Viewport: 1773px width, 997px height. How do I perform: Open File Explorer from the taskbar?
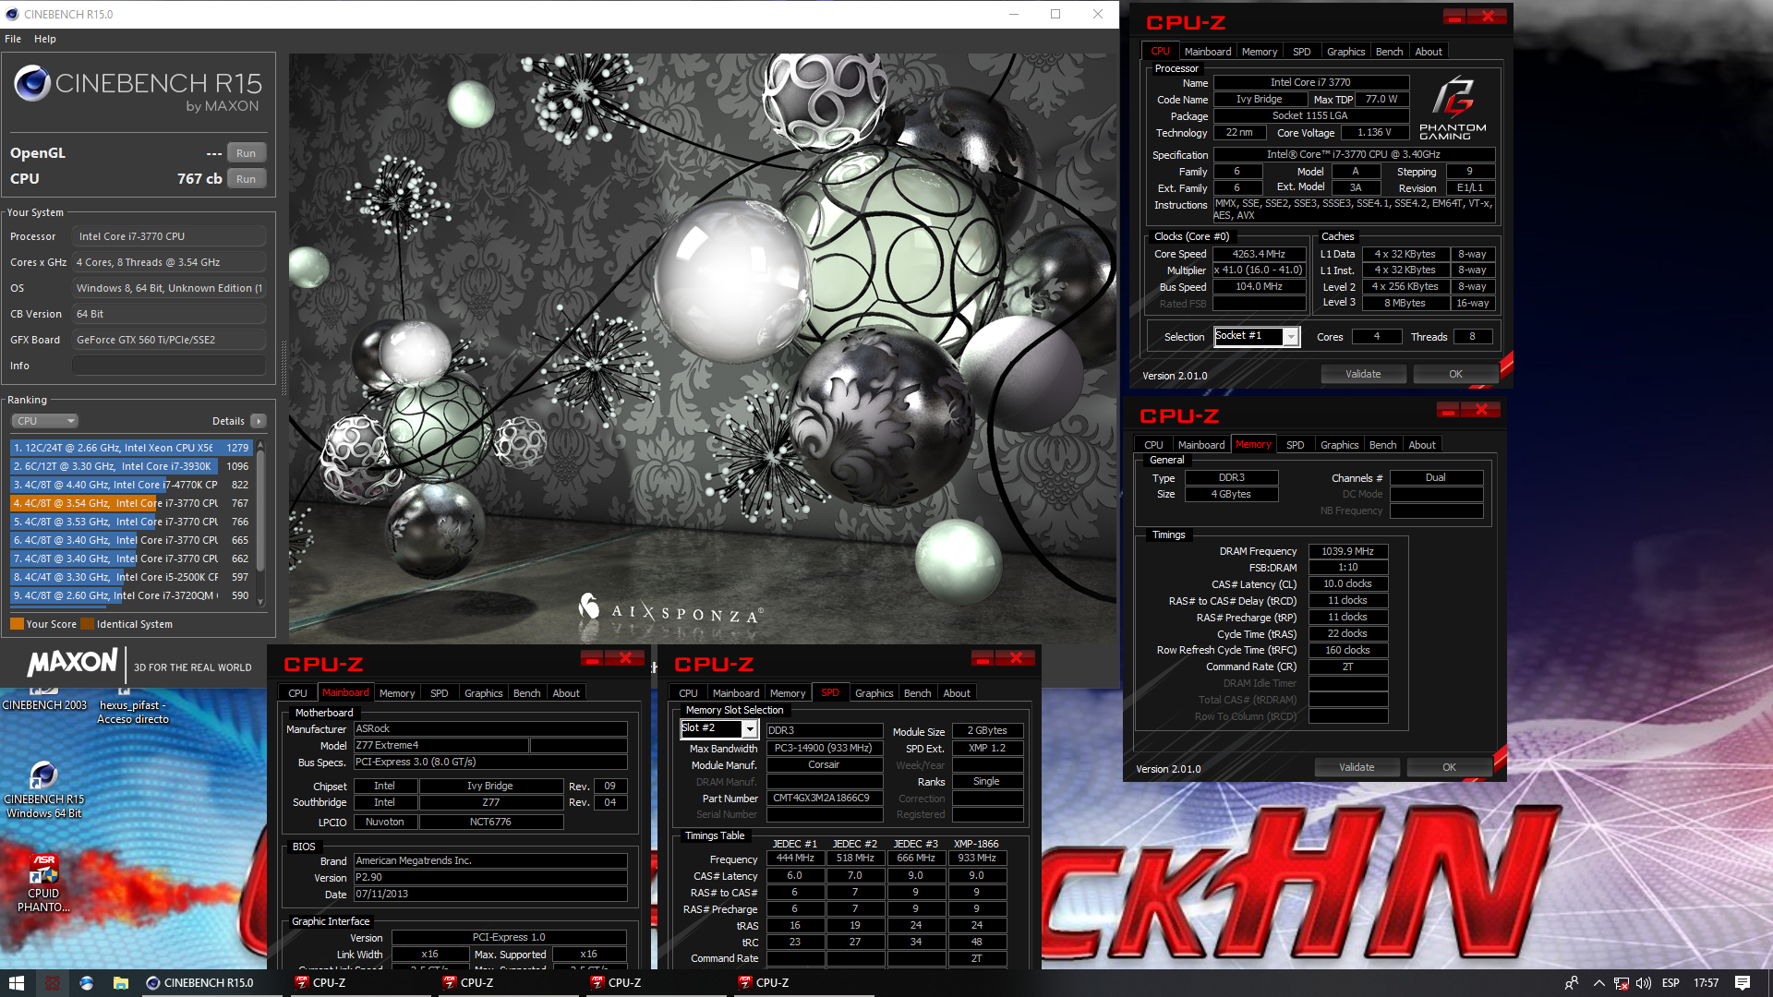pos(121,983)
